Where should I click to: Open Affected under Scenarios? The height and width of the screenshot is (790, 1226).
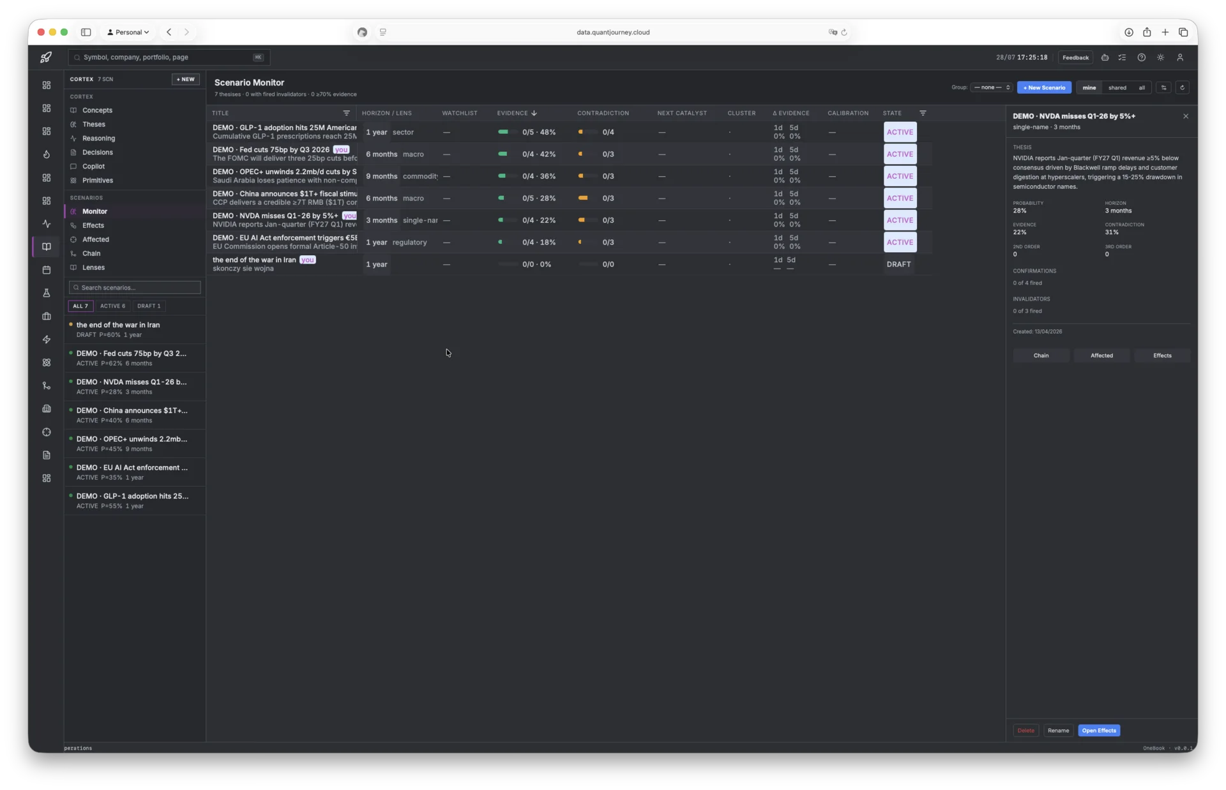[96, 239]
